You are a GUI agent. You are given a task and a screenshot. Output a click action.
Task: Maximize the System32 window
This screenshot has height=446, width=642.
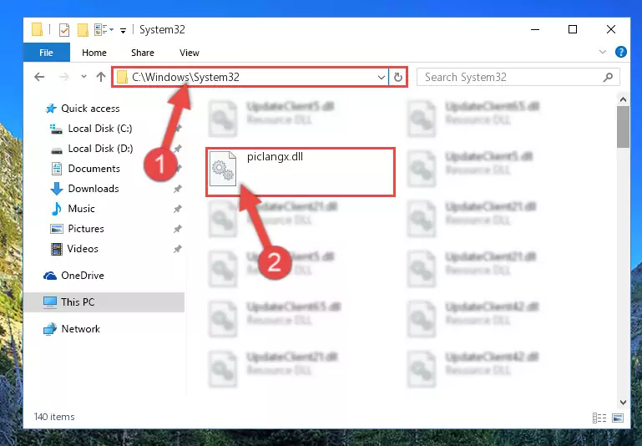coord(573,29)
